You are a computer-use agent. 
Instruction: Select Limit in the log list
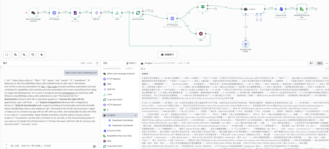coord(120,94)
